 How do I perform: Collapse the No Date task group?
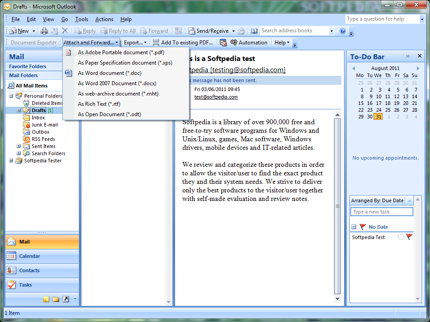pyautogui.click(x=354, y=227)
